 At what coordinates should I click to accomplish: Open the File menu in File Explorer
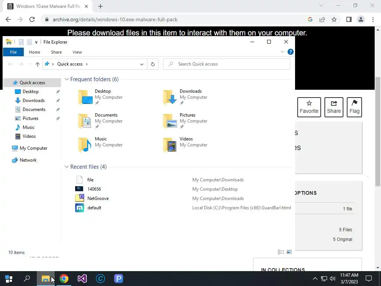click(x=13, y=52)
